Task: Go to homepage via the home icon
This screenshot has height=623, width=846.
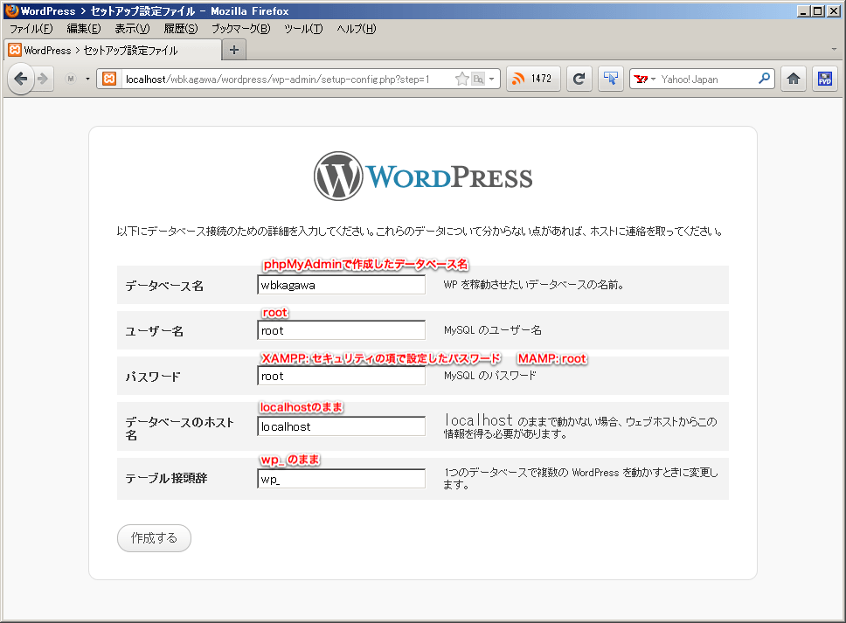Action: tap(793, 79)
